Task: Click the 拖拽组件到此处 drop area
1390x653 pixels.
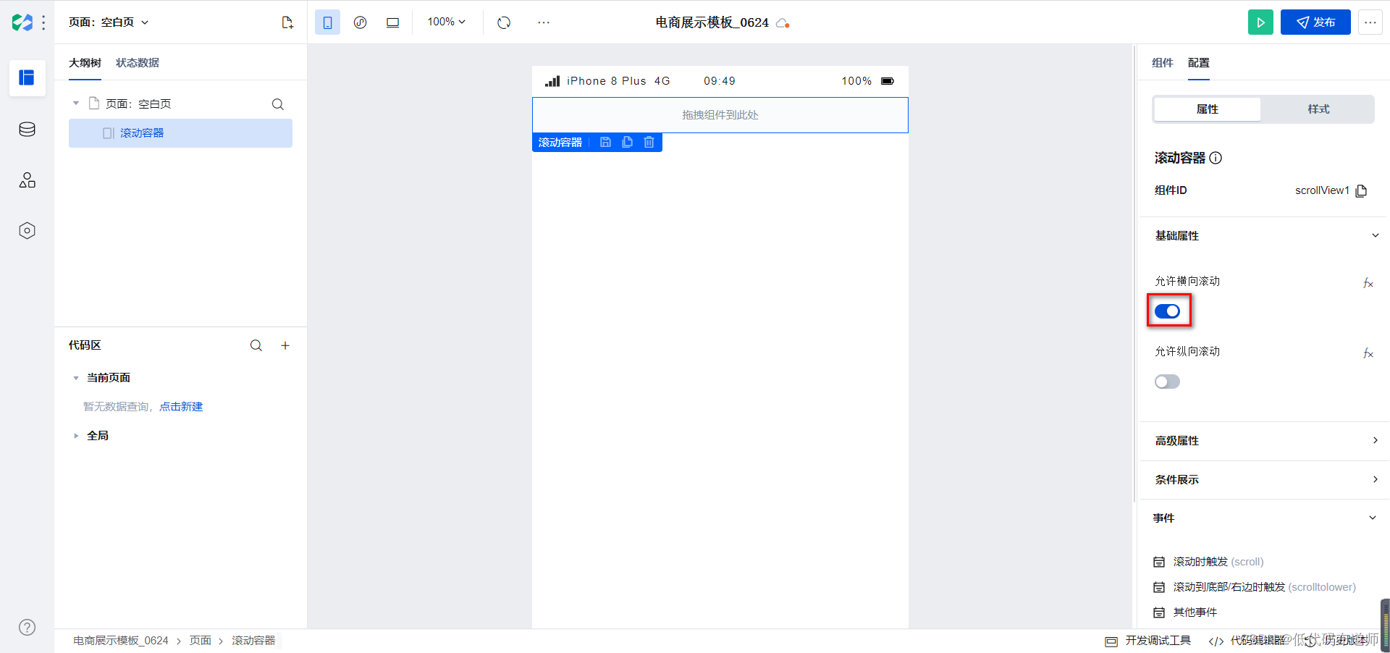Action: (x=720, y=115)
